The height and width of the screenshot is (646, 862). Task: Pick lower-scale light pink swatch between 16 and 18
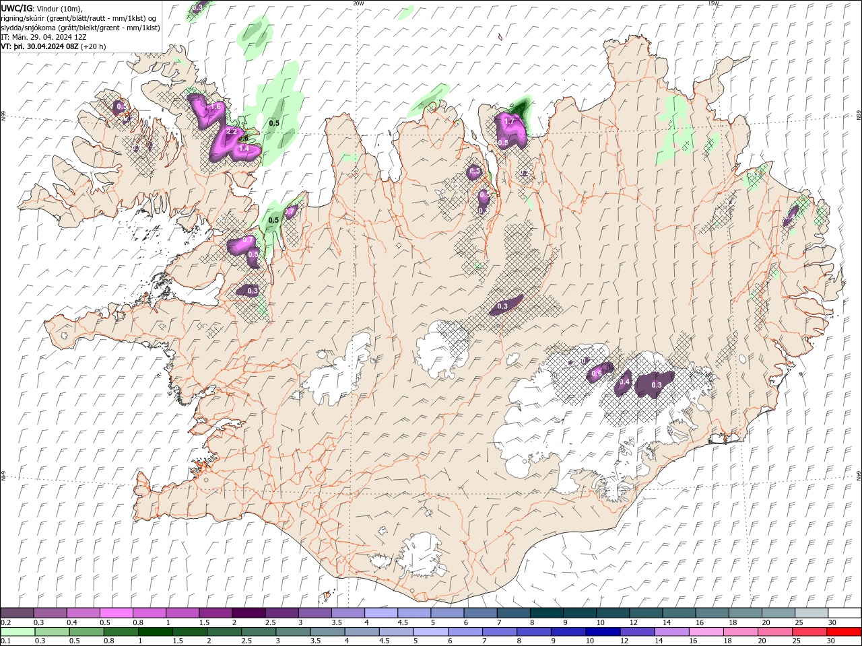click(705, 632)
